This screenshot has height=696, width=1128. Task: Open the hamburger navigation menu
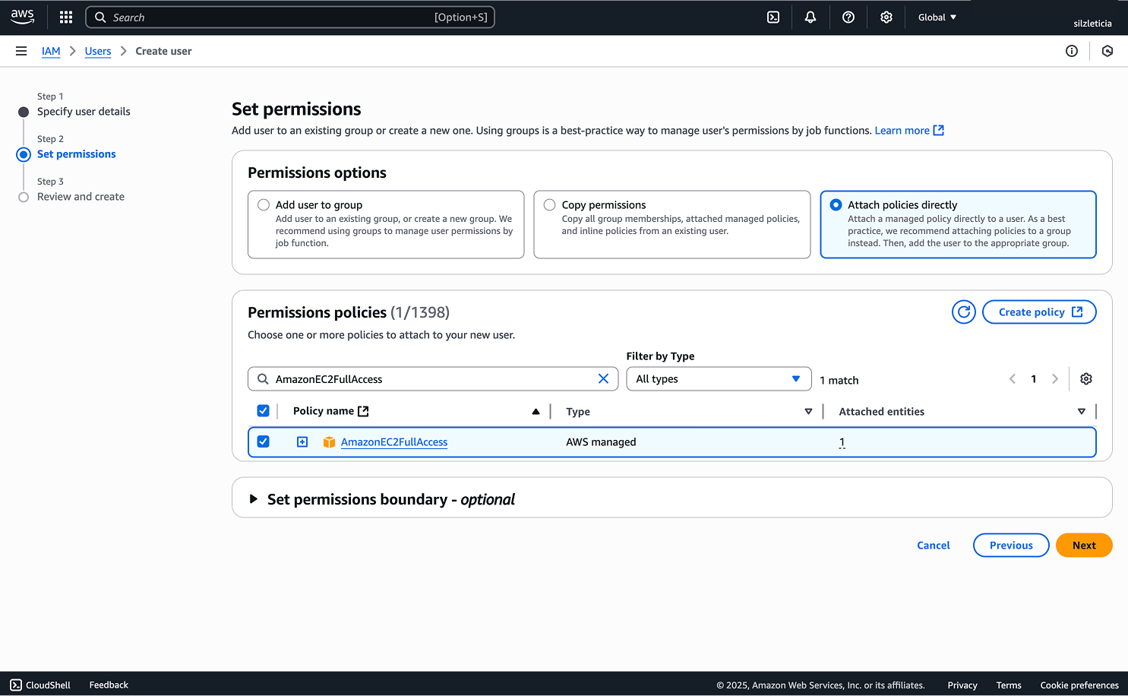(21, 51)
